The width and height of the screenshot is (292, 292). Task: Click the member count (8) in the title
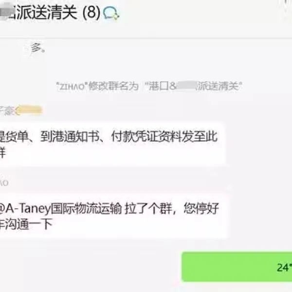(91, 13)
